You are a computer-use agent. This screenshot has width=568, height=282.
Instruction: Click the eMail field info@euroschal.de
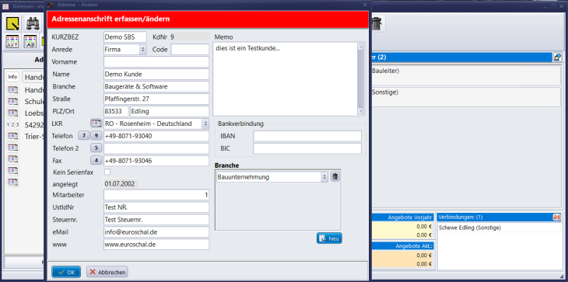click(x=156, y=232)
